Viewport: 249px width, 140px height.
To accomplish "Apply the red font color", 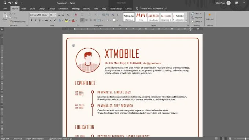I will 73,21.
